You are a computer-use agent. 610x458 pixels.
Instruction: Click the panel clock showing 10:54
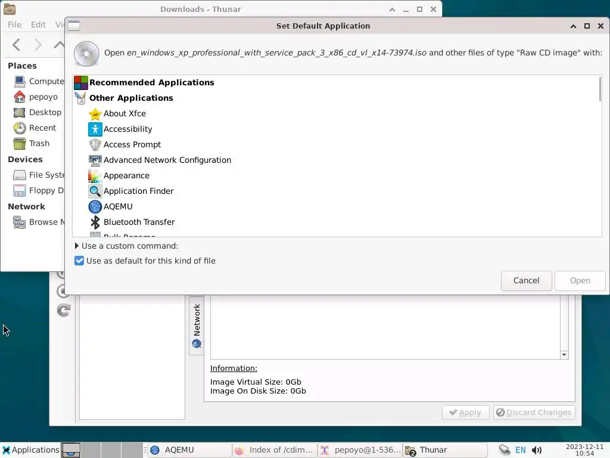(x=584, y=450)
